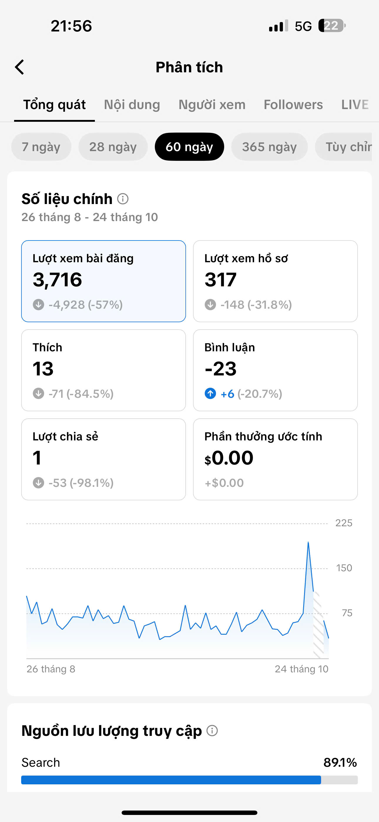Select the 28 ngày time range
The image size is (379, 822).
tap(113, 147)
